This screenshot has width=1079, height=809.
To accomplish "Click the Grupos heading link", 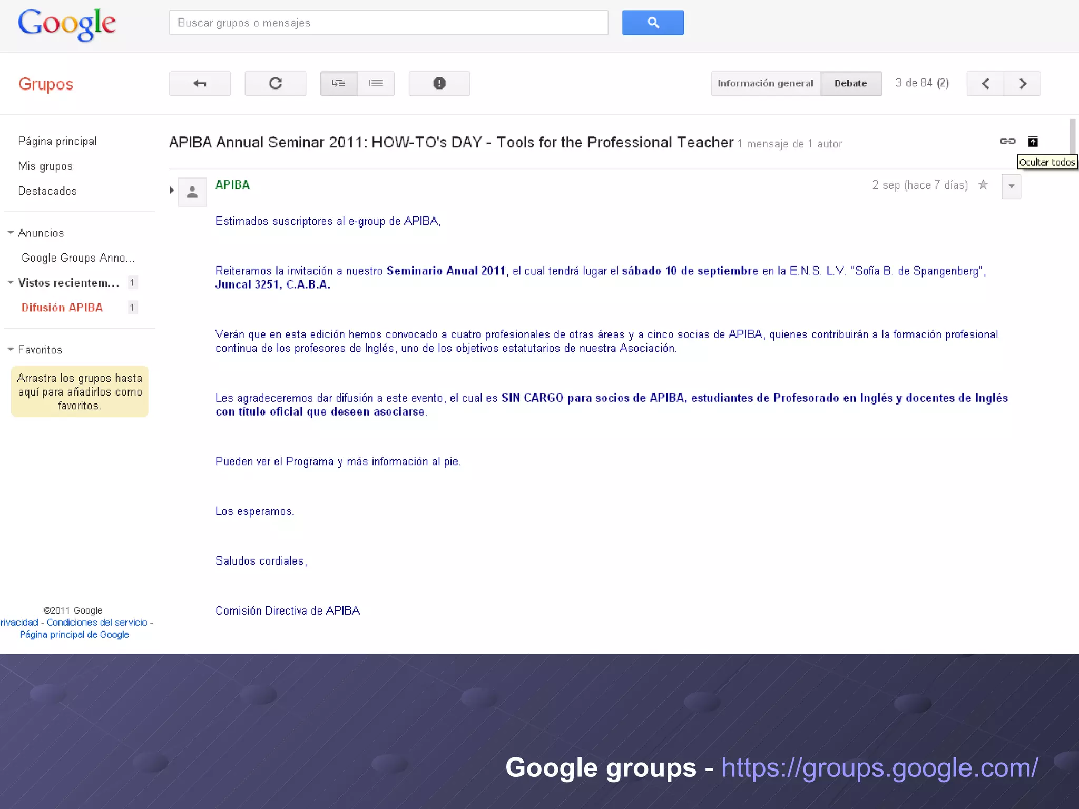I will (46, 84).
